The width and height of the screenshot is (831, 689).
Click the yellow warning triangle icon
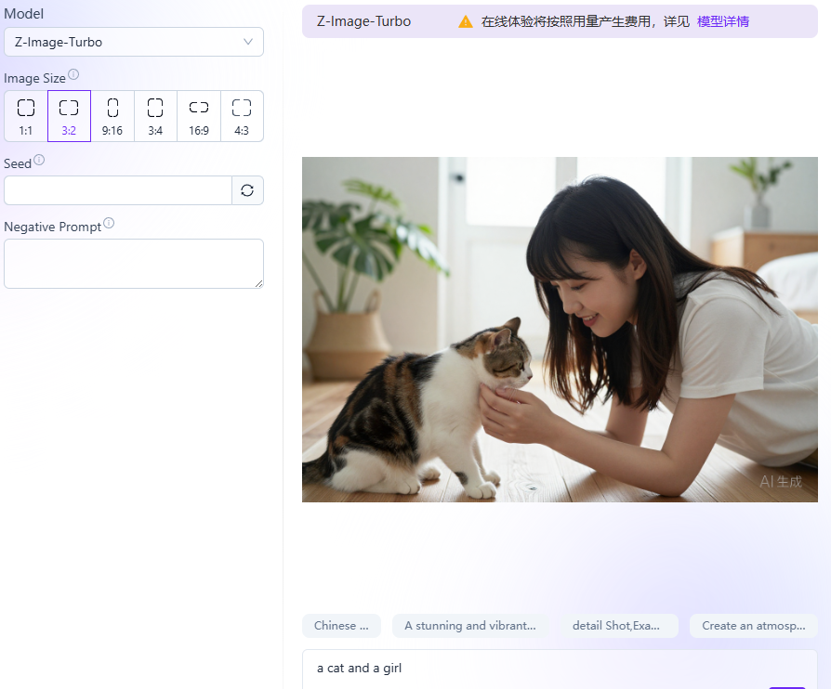[466, 21]
